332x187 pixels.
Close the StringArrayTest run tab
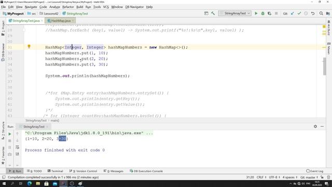tap(47, 127)
